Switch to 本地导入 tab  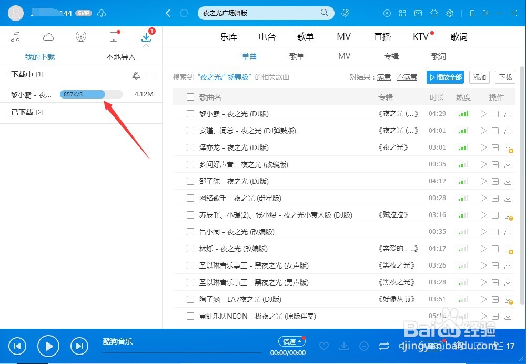click(x=121, y=57)
